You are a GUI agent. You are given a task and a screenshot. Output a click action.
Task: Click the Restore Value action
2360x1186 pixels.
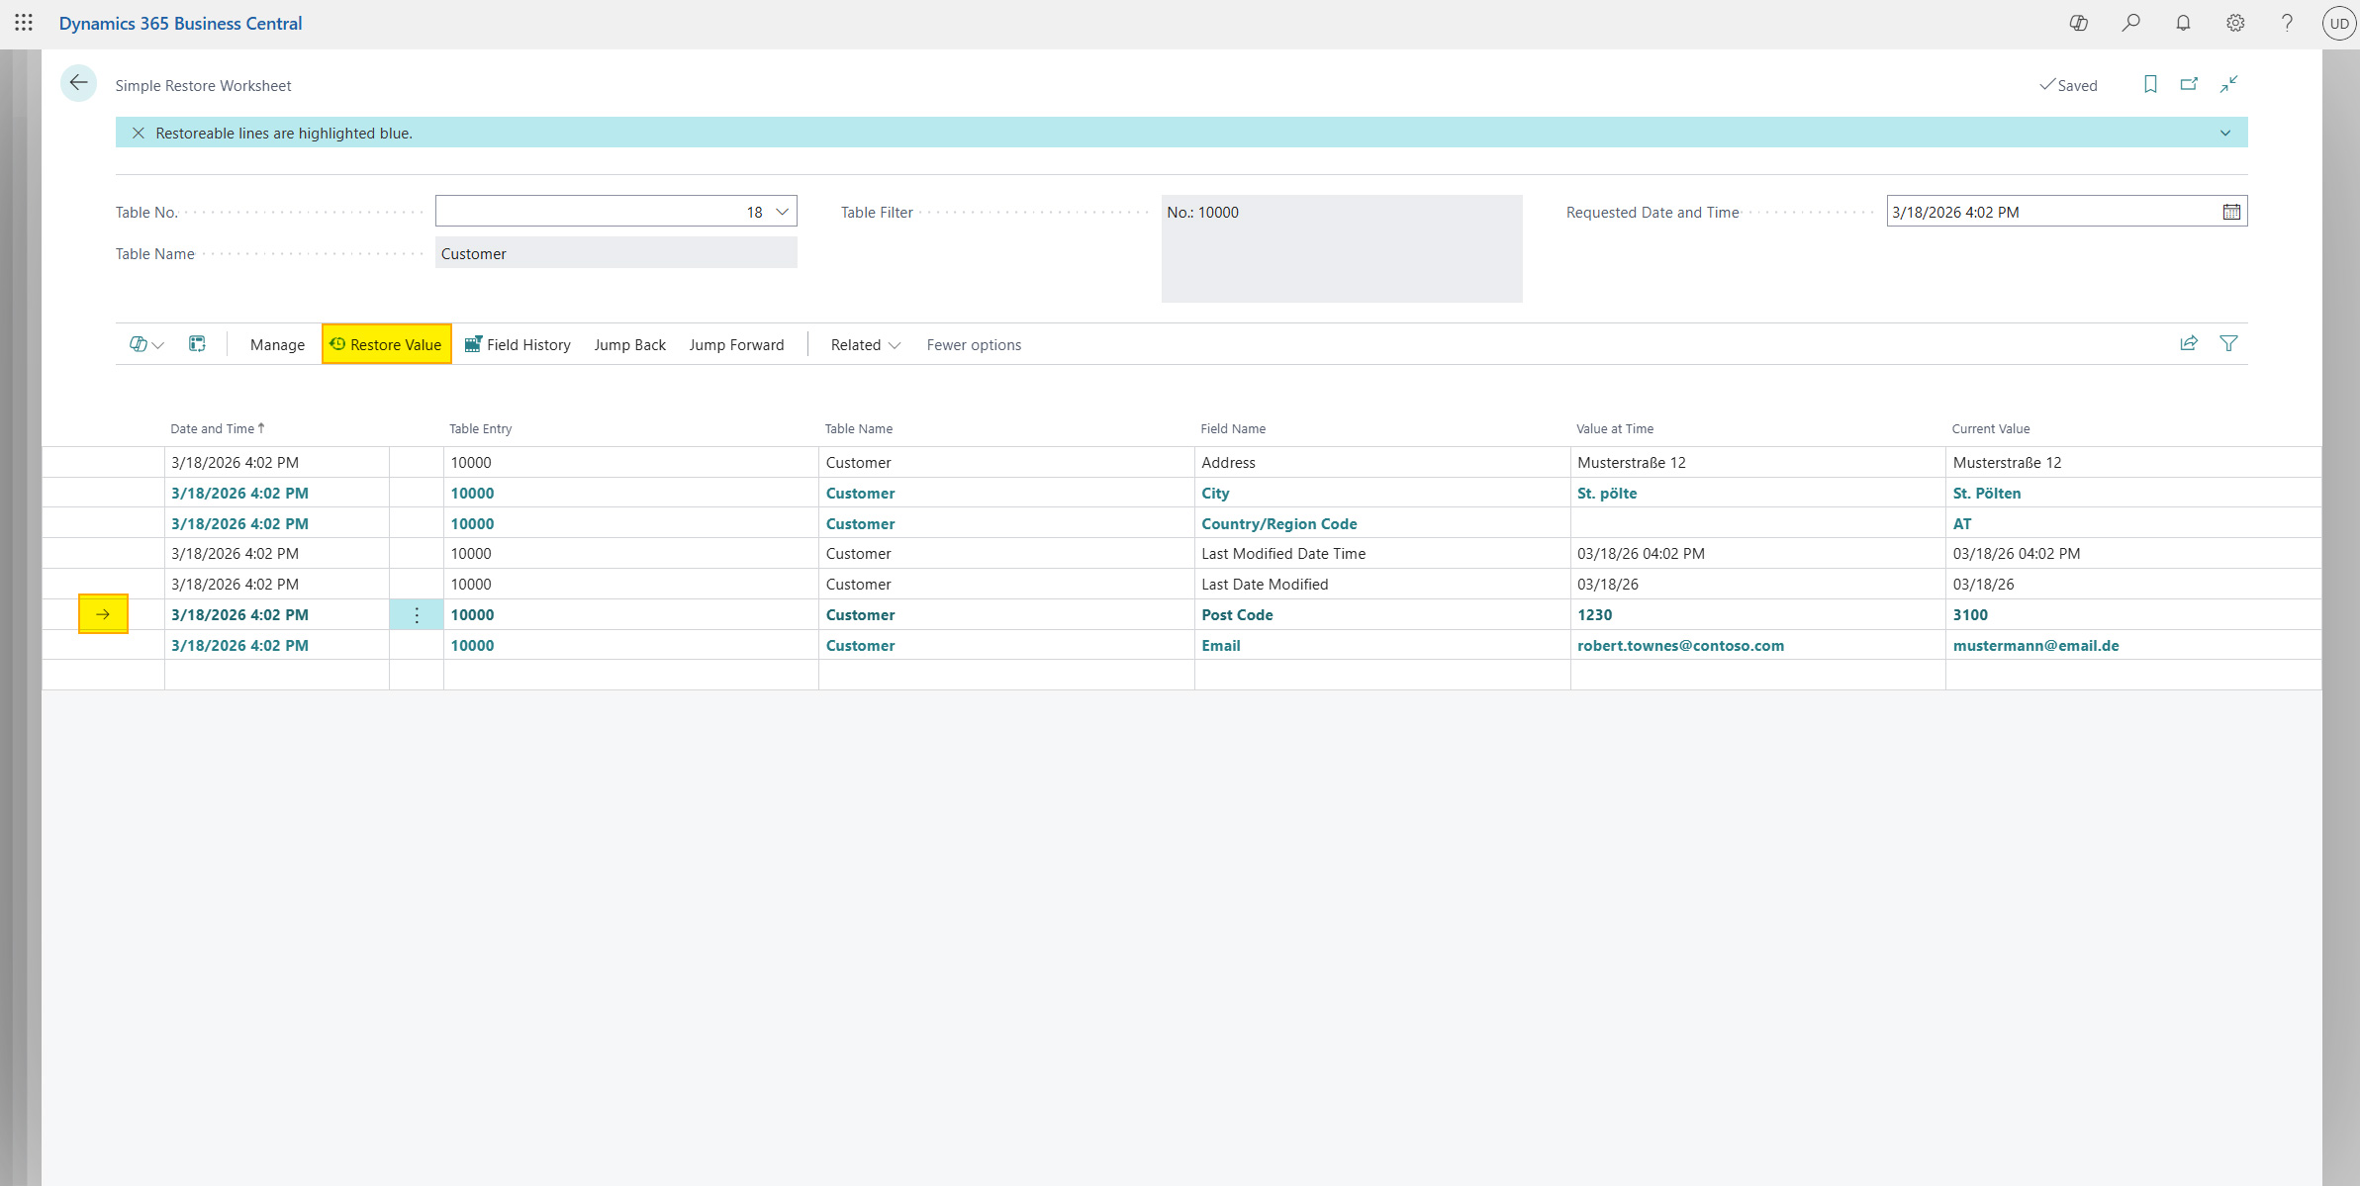point(386,345)
